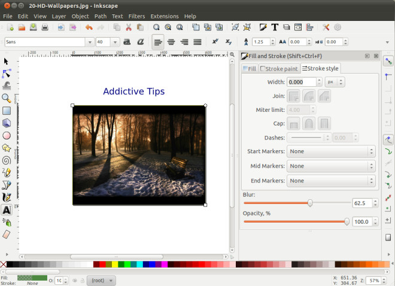
Task: Toggle italic font style
Action: tap(140, 42)
